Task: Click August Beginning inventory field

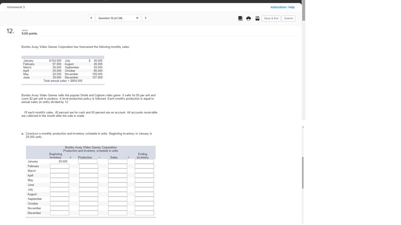Action: [60, 194]
